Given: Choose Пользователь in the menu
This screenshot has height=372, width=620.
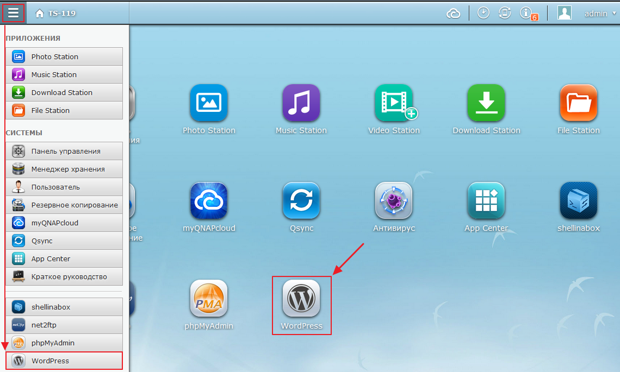Looking at the screenshot, I should click(x=64, y=187).
